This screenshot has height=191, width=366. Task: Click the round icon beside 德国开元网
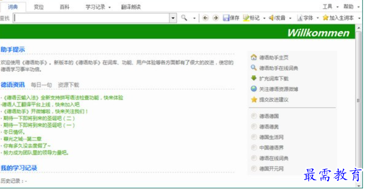[x=254, y=168]
